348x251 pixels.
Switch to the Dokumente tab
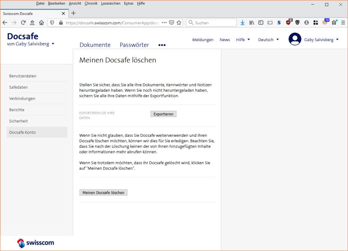tap(95, 45)
